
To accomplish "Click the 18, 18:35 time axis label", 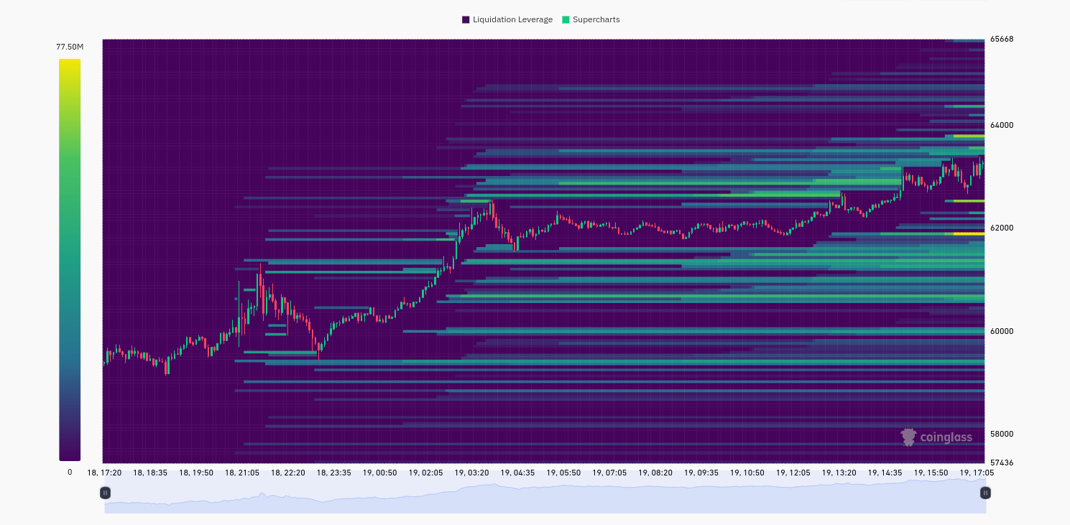I will (150, 473).
